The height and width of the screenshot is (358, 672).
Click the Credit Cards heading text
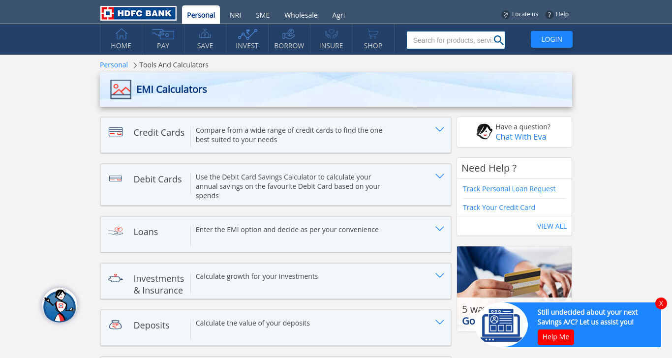pyautogui.click(x=159, y=132)
